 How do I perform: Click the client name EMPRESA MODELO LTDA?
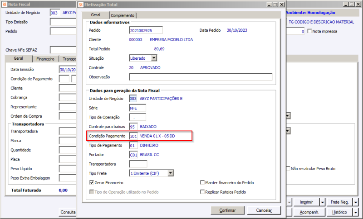coord(172,40)
